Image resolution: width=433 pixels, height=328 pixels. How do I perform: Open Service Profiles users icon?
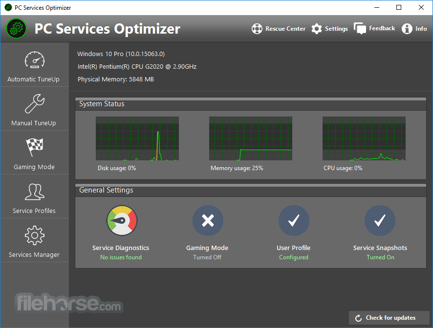pyautogui.click(x=35, y=192)
